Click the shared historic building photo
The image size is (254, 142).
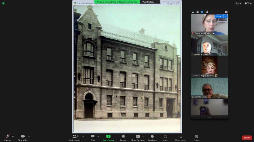click(127, 69)
